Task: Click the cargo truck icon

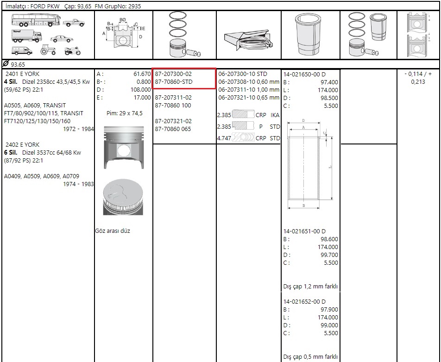Action: (x=27, y=36)
